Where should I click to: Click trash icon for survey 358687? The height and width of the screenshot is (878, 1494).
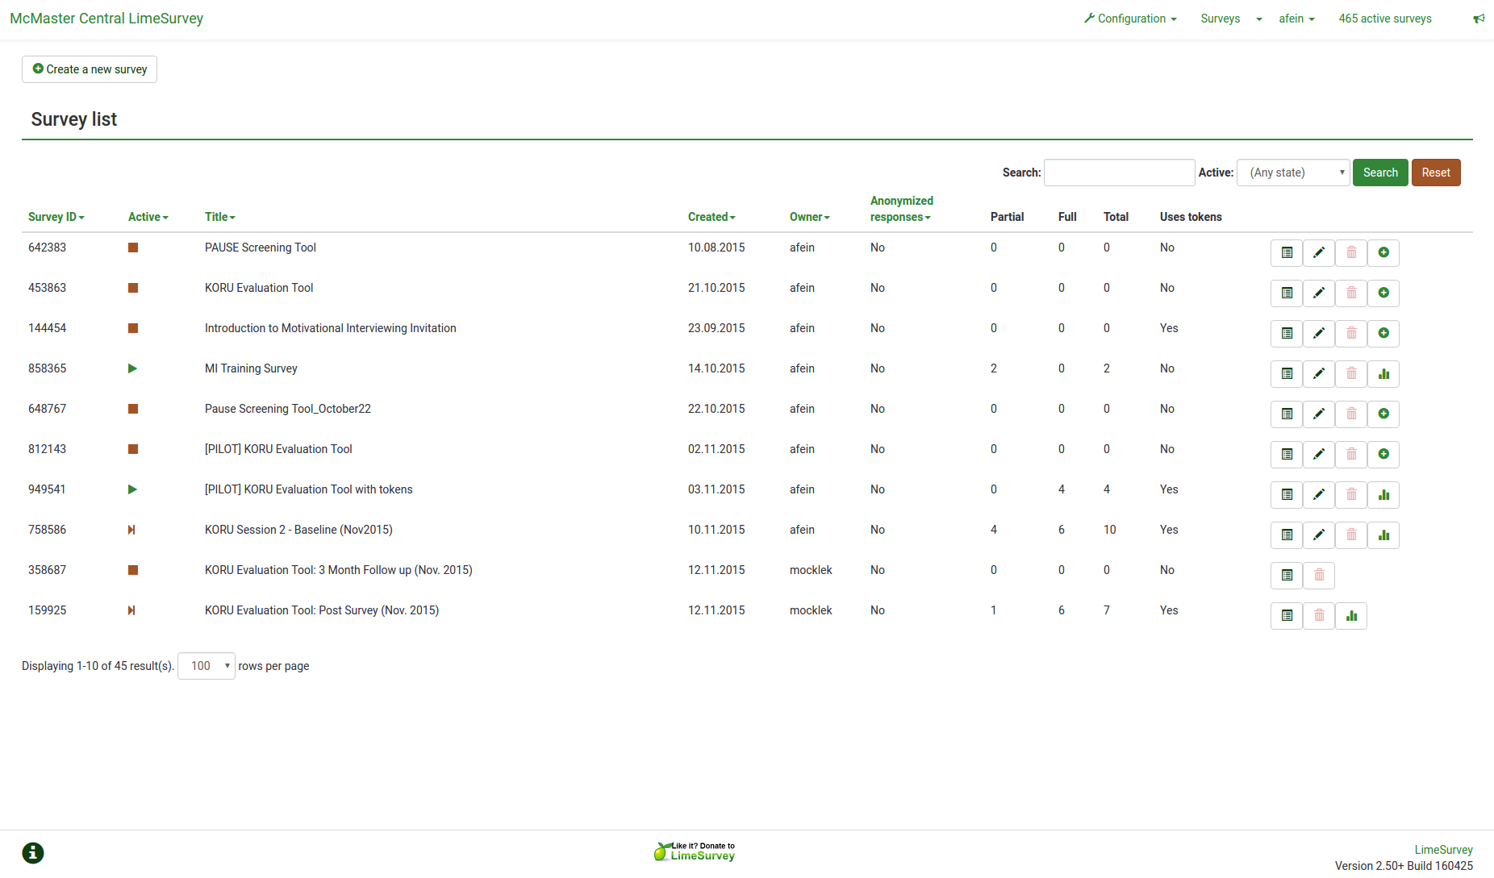point(1319,576)
